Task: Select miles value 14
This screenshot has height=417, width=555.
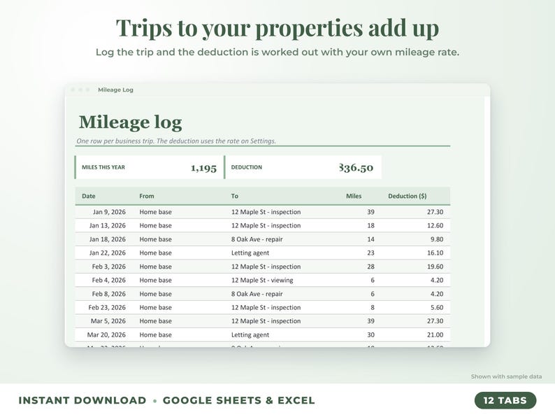Action: tap(370, 239)
